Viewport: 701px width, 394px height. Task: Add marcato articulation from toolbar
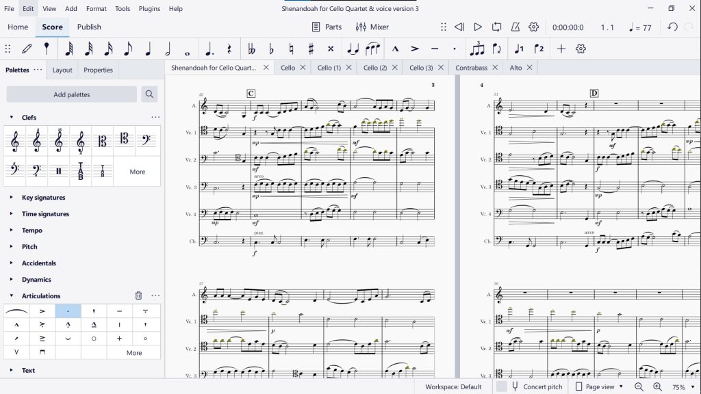coord(395,49)
